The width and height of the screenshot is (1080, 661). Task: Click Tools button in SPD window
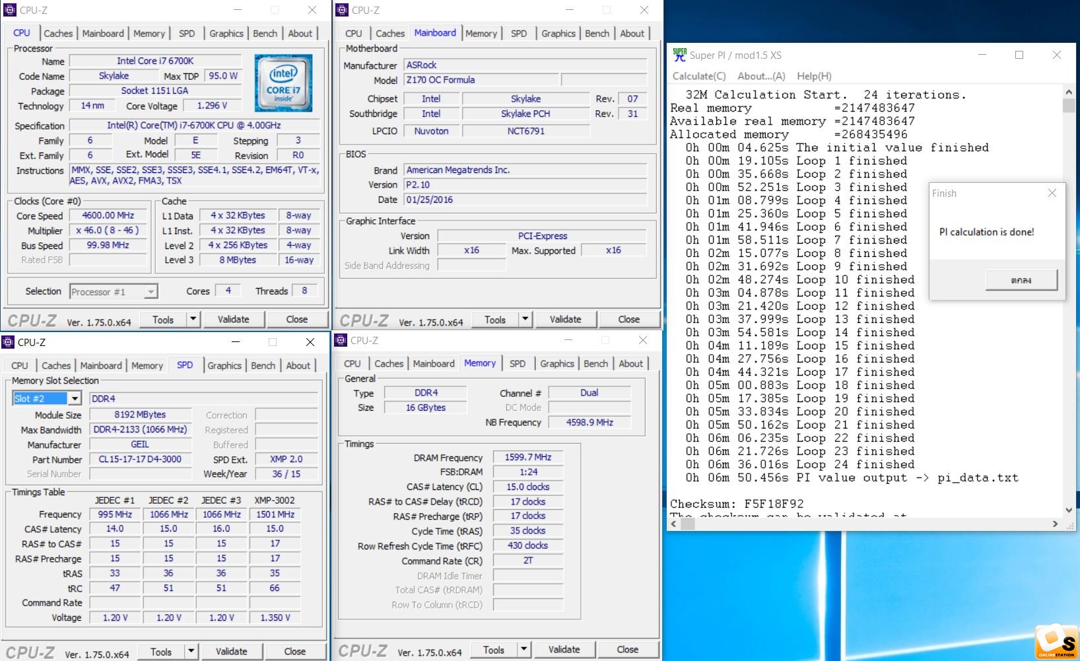161,651
